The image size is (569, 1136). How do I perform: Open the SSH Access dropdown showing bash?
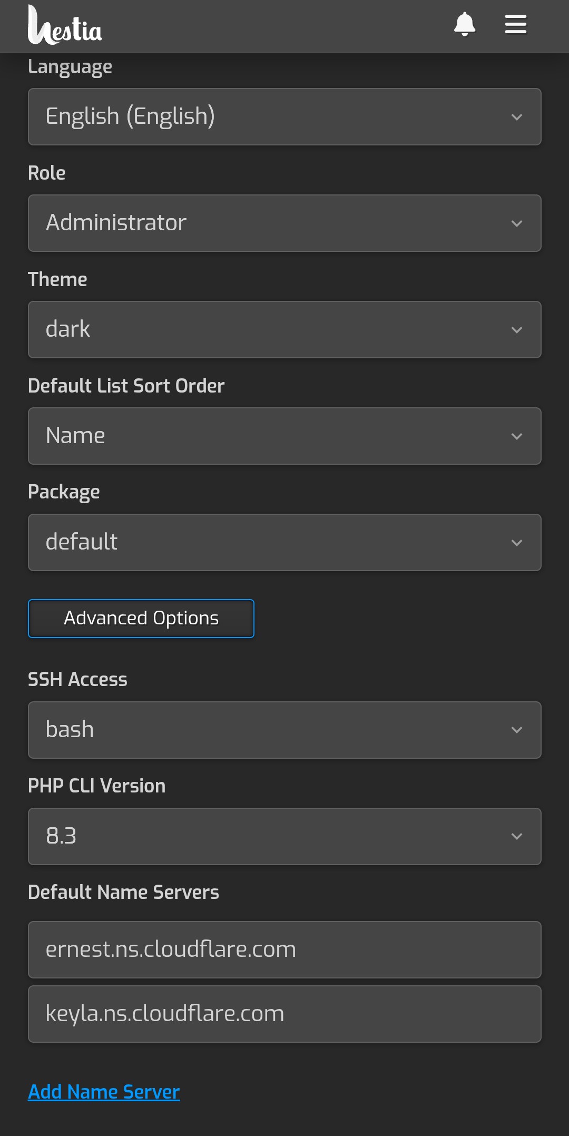point(284,730)
